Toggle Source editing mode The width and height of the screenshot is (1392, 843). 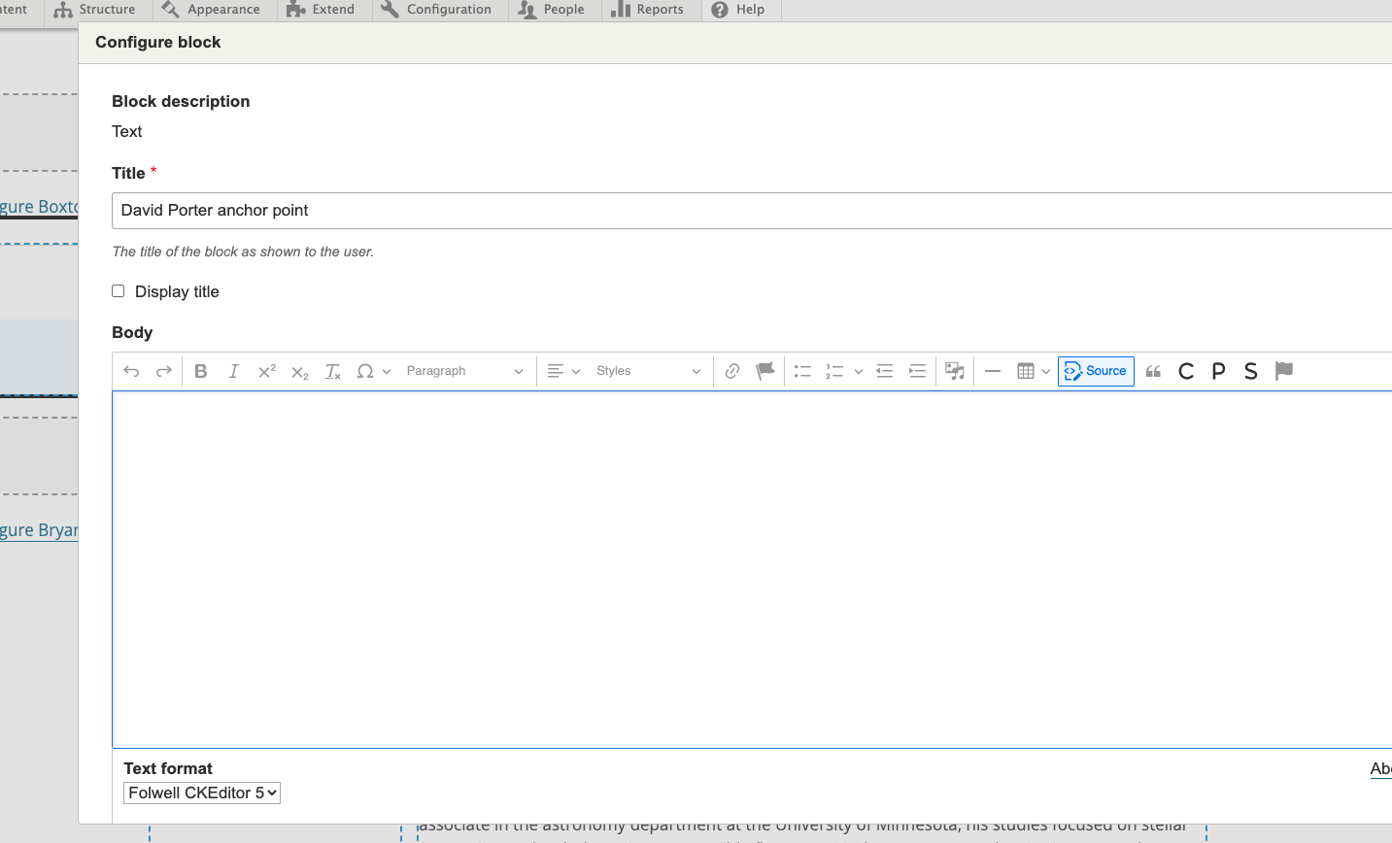(1096, 371)
